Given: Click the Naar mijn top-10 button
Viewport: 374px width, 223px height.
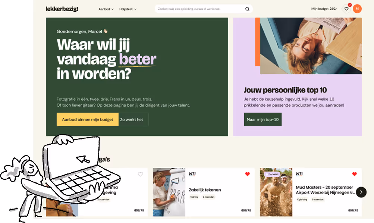Looking at the screenshot, I should tap(263, 119).
